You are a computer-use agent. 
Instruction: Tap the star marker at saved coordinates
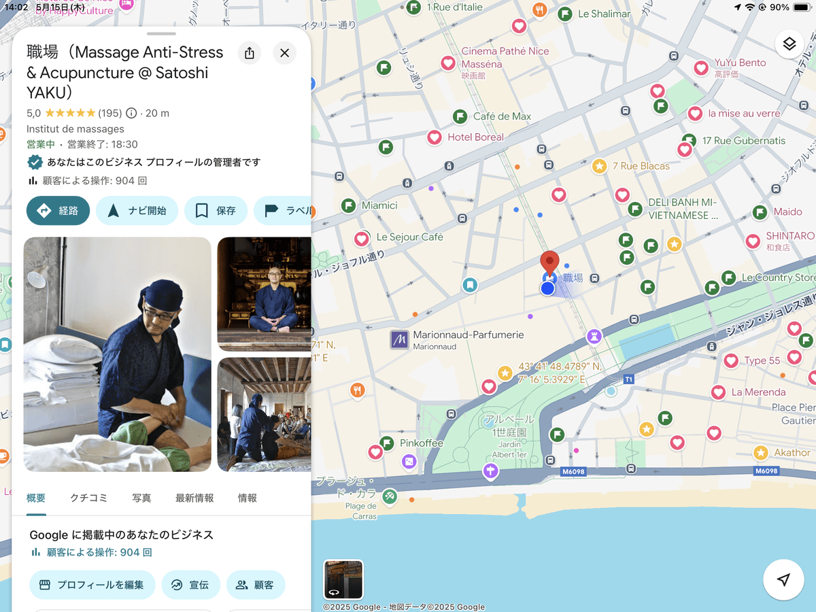coord(505,373)
